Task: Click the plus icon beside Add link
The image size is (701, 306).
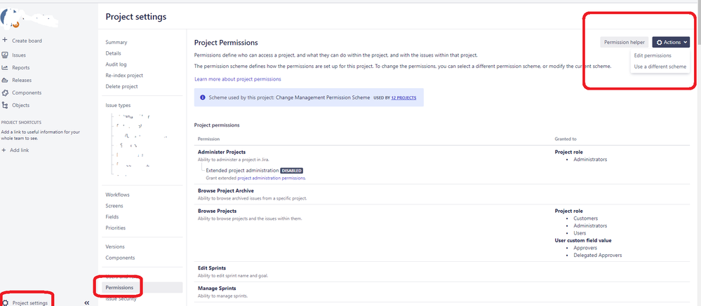Action: (x=4, y=151)
